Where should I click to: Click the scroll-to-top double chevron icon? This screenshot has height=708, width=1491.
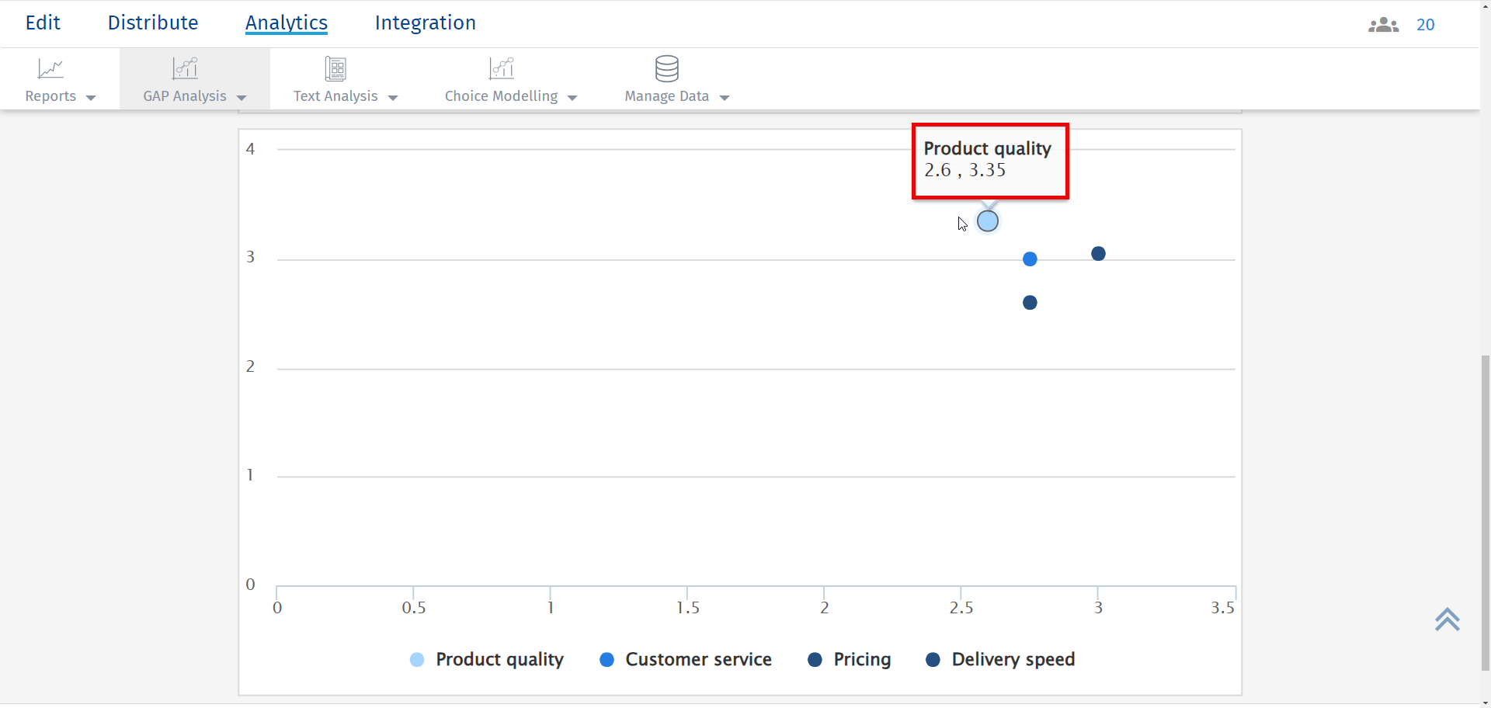tap(1448, 619)
